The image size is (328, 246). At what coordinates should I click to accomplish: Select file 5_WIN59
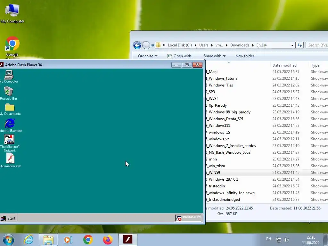213,173
